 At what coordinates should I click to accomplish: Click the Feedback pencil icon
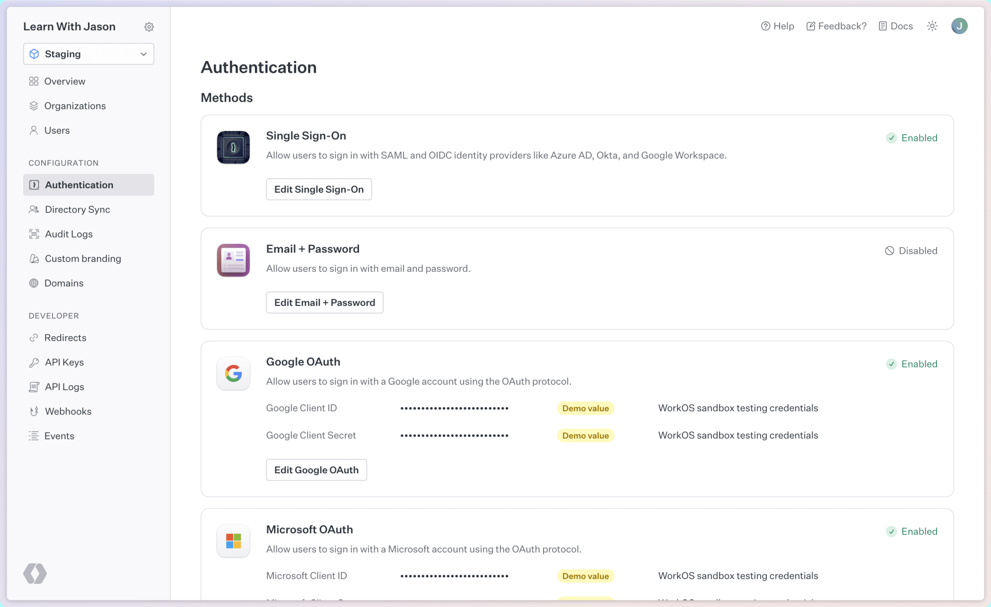(x=811, y=26)
